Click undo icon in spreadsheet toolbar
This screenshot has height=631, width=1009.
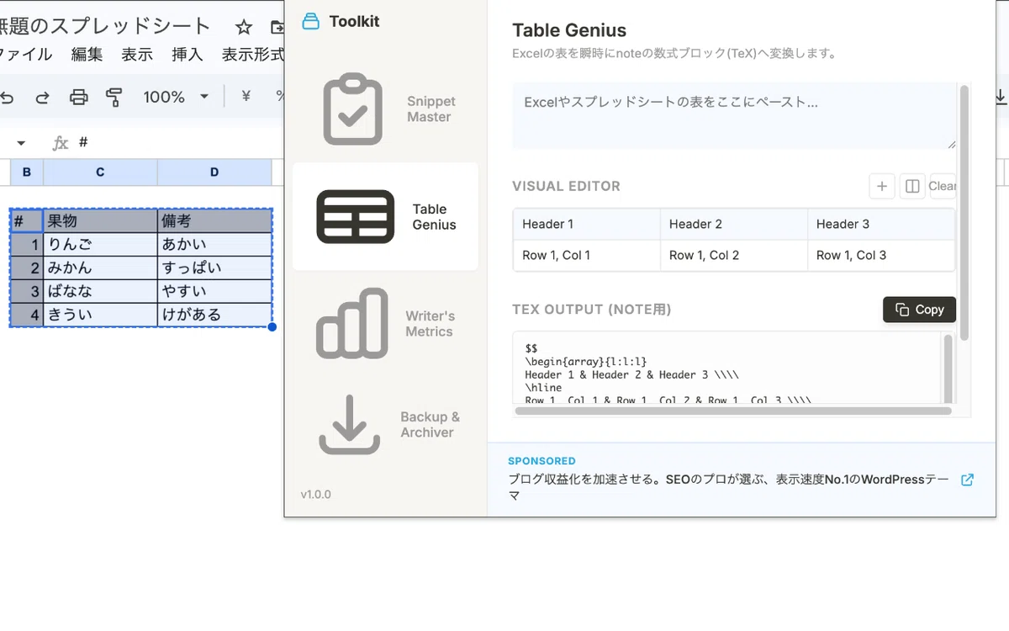point(8,98)
